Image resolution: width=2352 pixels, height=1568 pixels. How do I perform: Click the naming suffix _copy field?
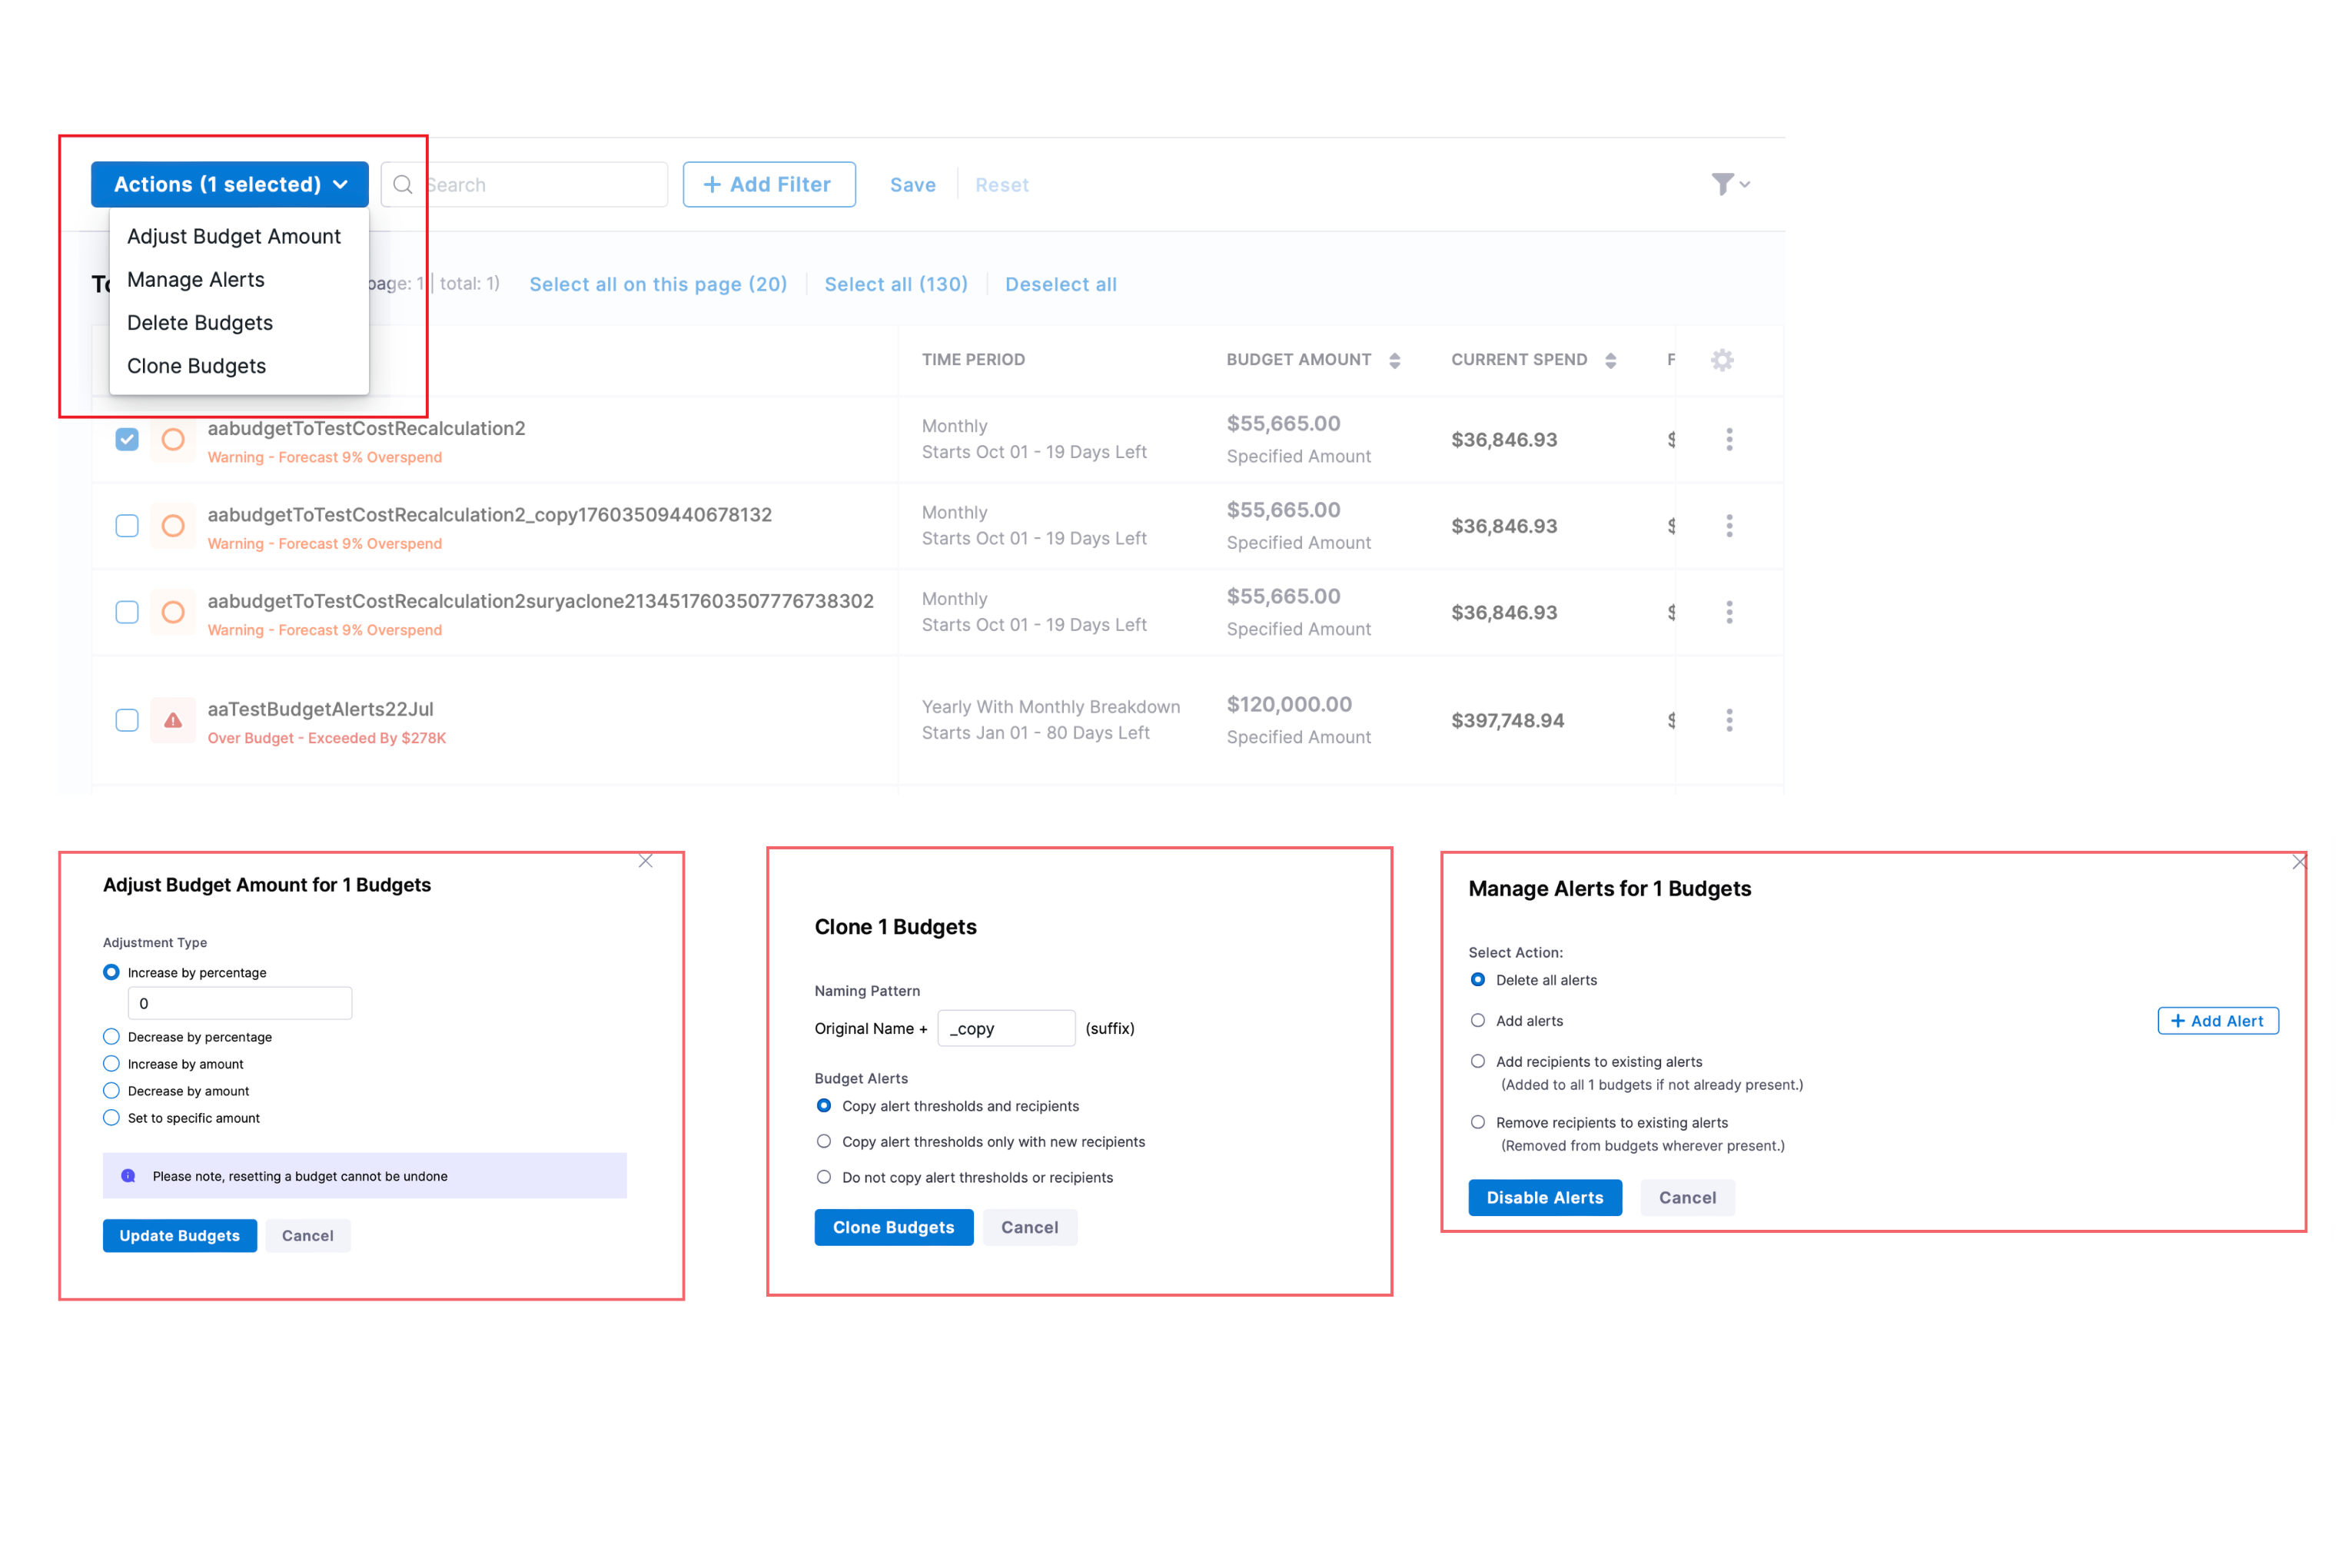(x=1006, y=1028)
